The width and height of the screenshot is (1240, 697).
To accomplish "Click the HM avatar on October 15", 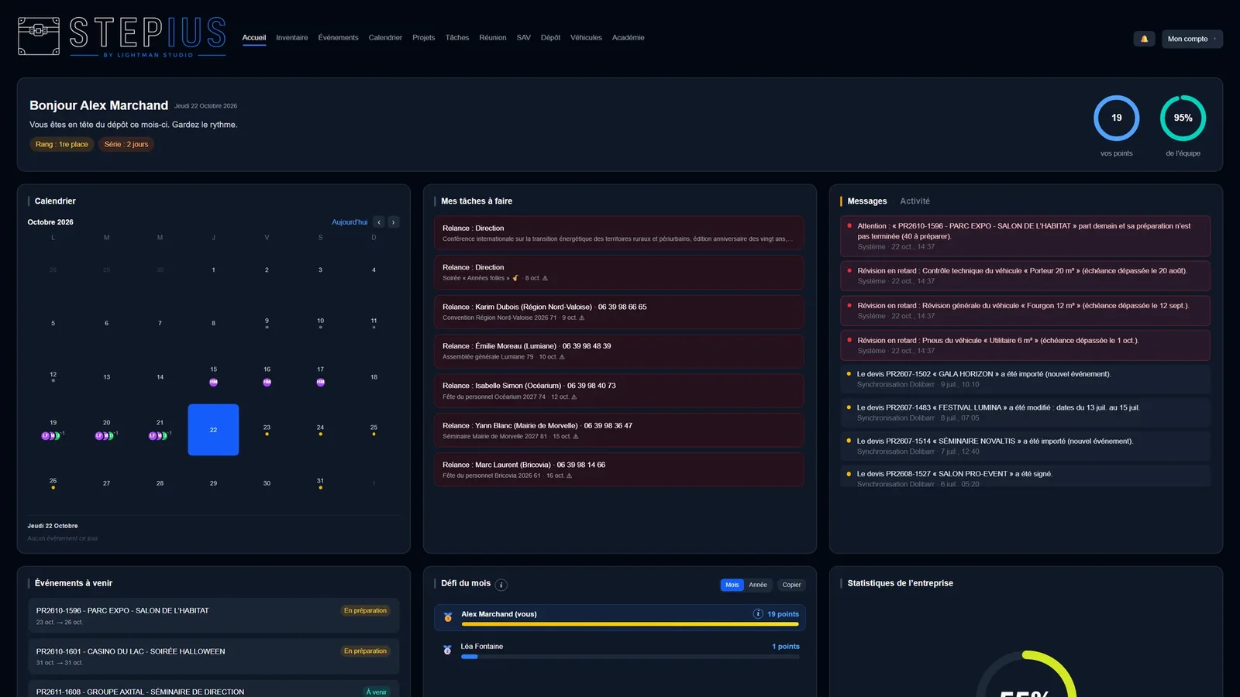I will pyautogui.click(x=214, y=383).
